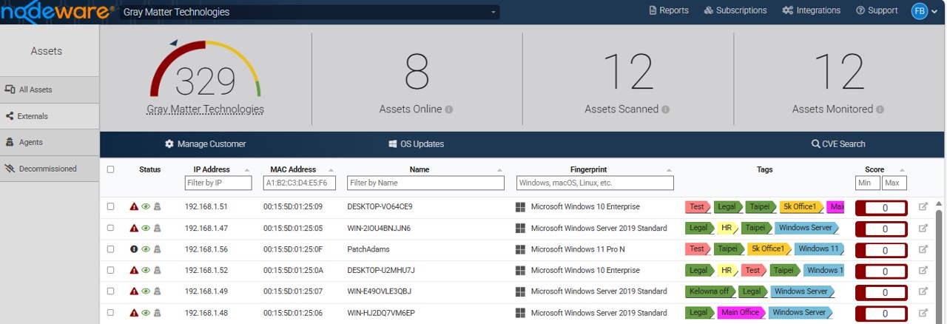Check the box for WIN-E49OVLE3QBJ row

click(110, 291)
